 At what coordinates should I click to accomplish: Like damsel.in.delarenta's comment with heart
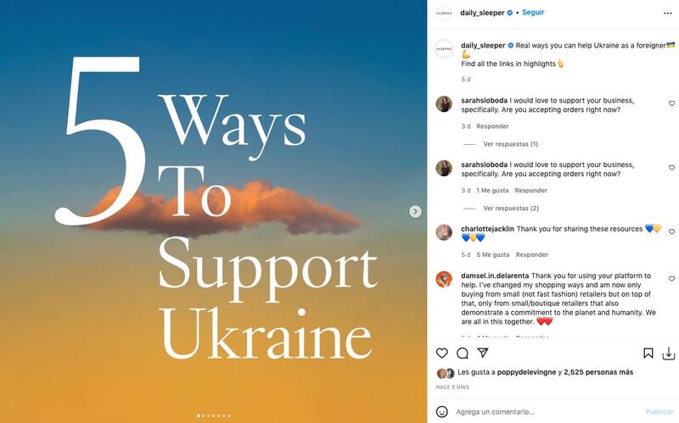(671, 279)
